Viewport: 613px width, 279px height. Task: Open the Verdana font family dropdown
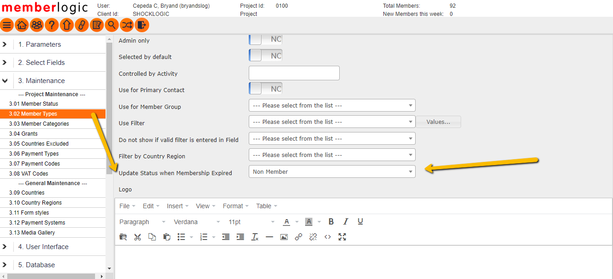(x=197, y=222)
